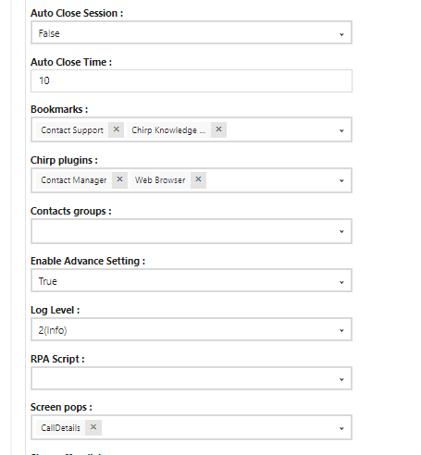Select the Contact Support bookmark tag
Image resolution: width=421 pixels, height=455 pixels.
(72, 129)
